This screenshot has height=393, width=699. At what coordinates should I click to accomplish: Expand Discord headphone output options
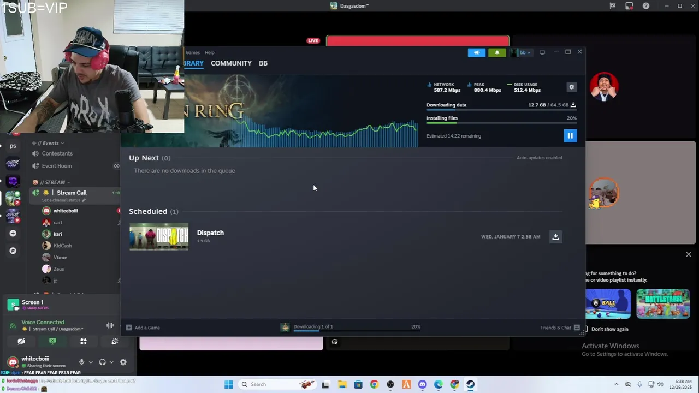tap(111, 362)
